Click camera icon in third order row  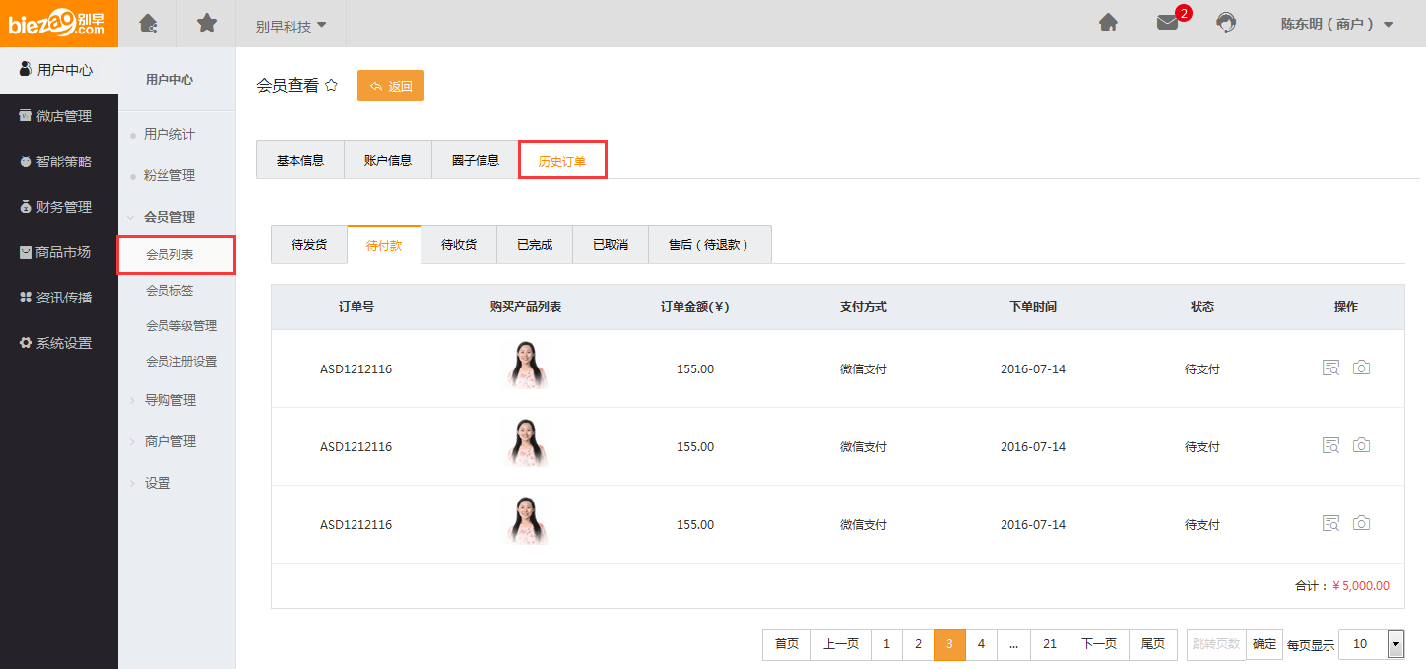click(x=1361, y=524)
